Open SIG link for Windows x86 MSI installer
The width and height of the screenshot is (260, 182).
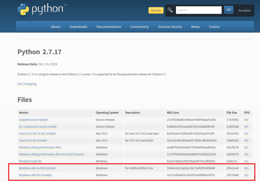click(246, 175)
